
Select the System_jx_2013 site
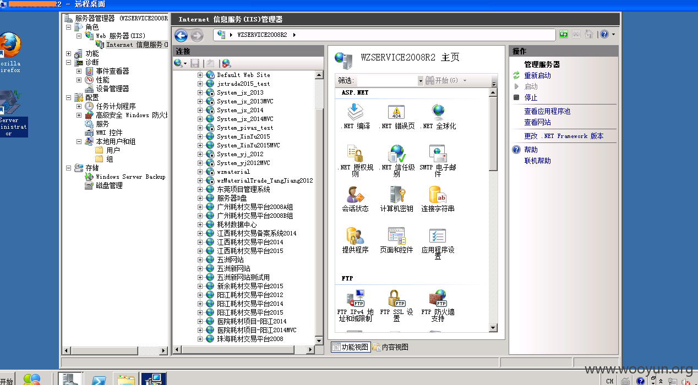pyautogui.click(x=240, y=92)
